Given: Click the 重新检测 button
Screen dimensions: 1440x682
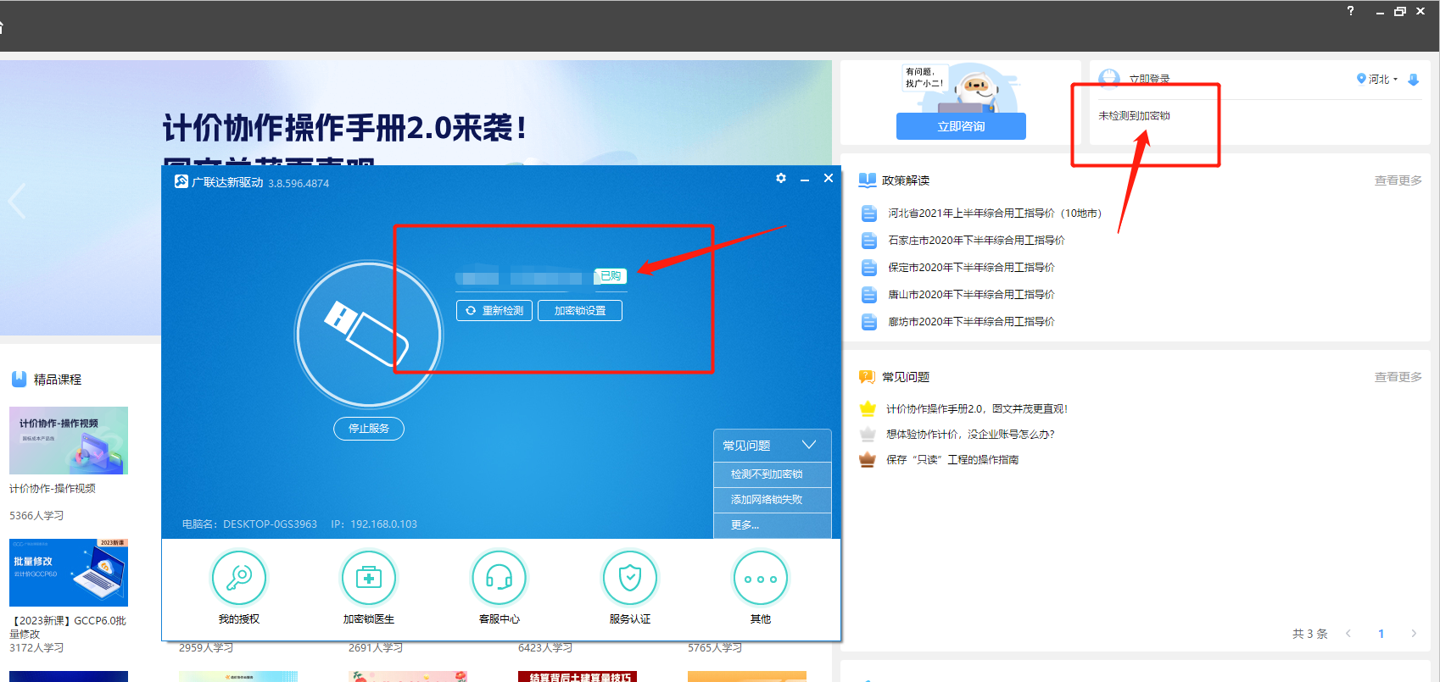Looking at the screenshot, I should tap(495, 311).
